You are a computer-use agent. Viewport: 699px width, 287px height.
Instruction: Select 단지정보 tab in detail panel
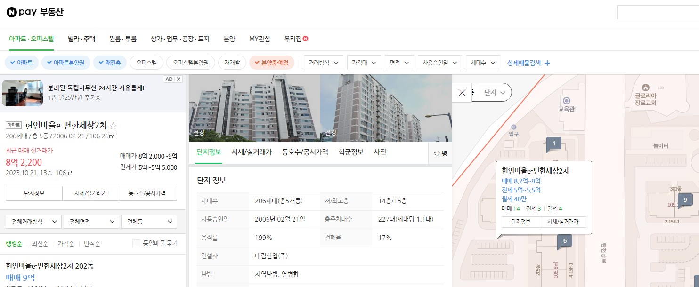tap(209, 152)
